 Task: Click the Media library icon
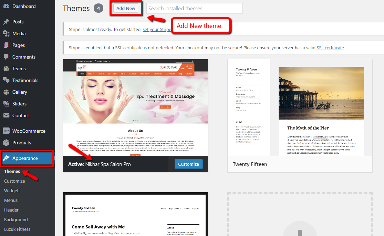coord(6,33)
